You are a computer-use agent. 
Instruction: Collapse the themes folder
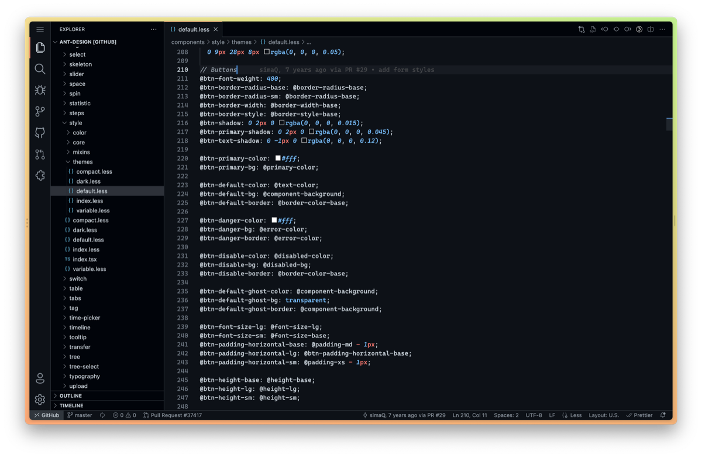point(107,162)
